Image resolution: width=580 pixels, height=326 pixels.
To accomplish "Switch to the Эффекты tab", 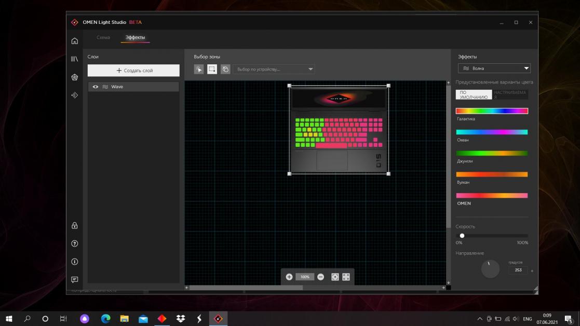I will (x=135, y=37).
